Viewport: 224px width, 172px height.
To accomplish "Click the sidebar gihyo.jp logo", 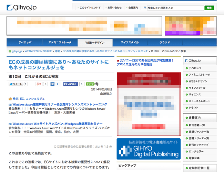I will [193, 61].
